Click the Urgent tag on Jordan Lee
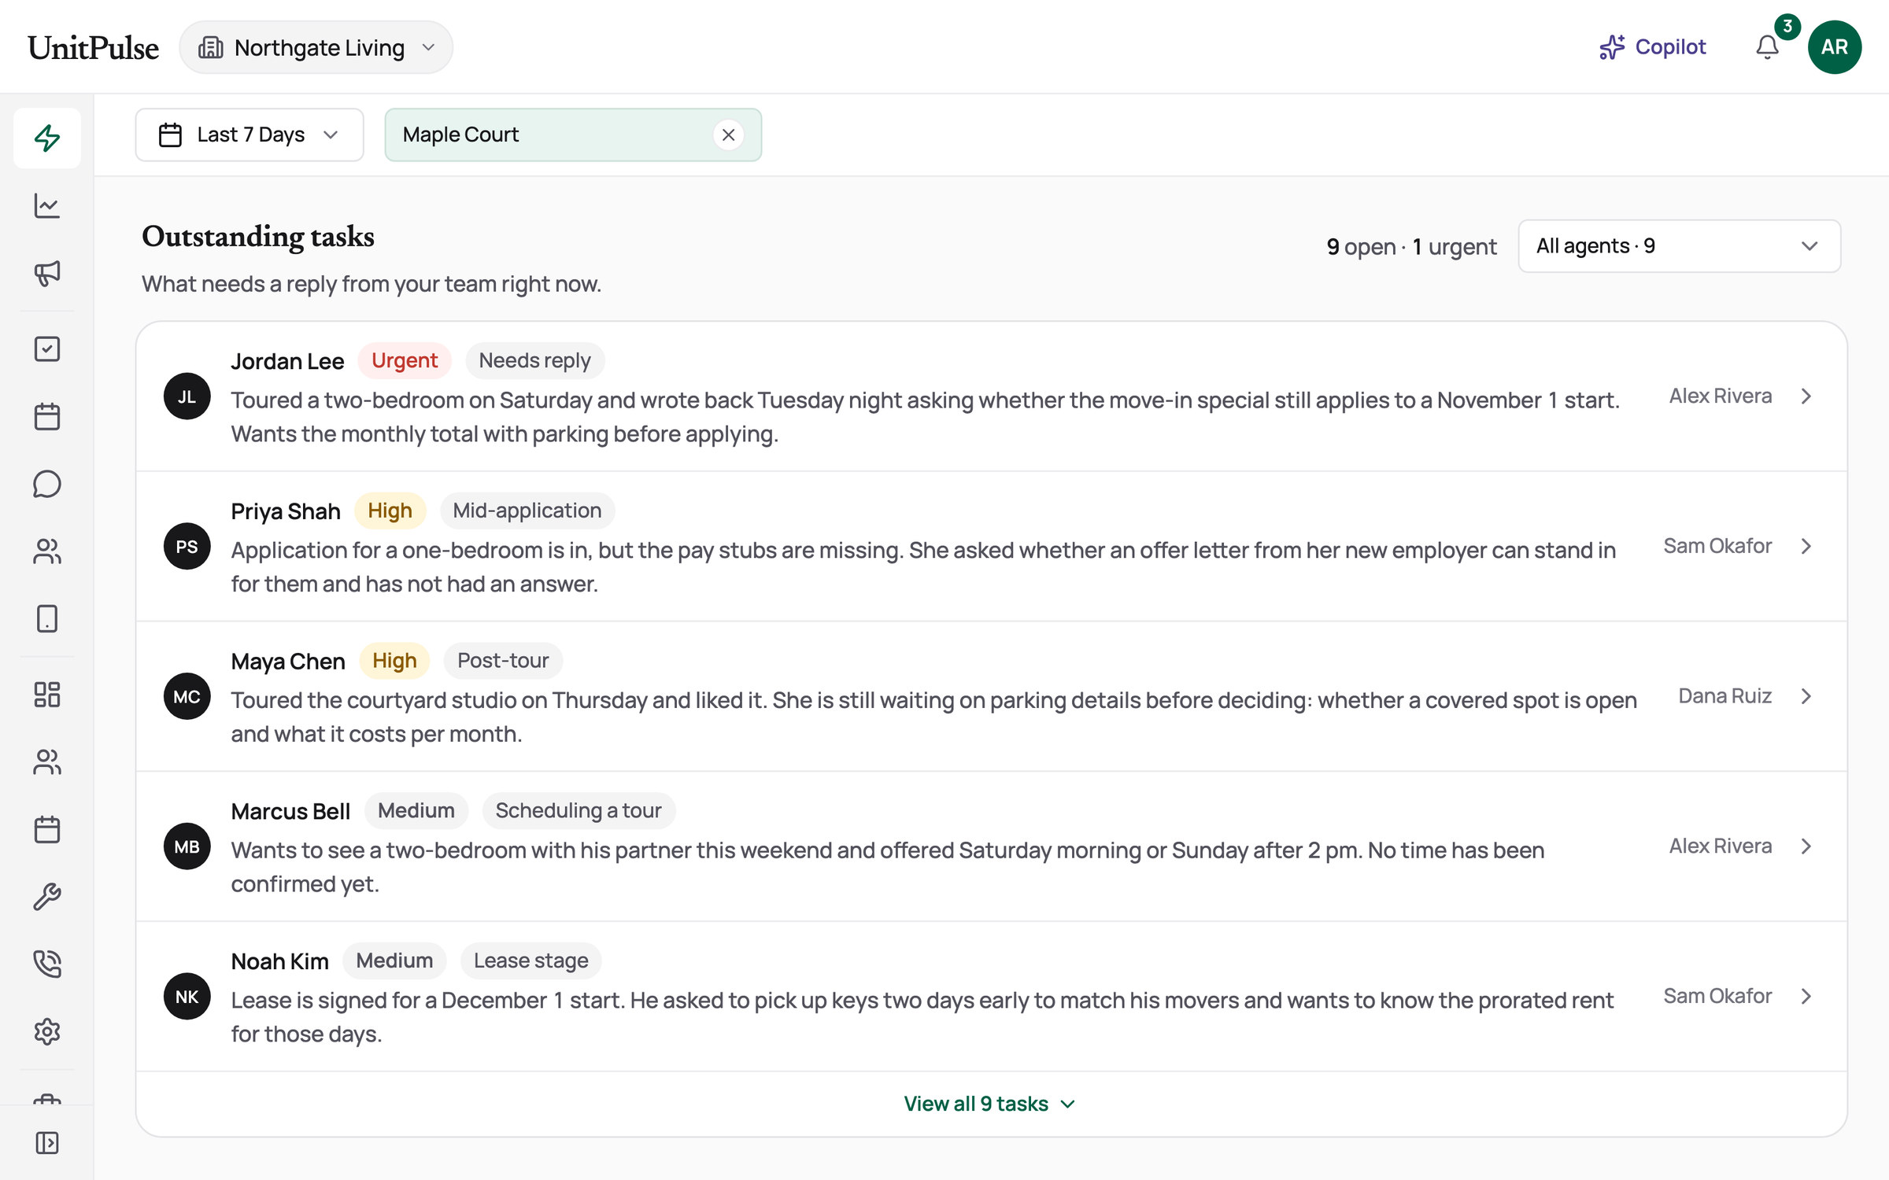This screenshot has height=1180, width=1889. 405,360
